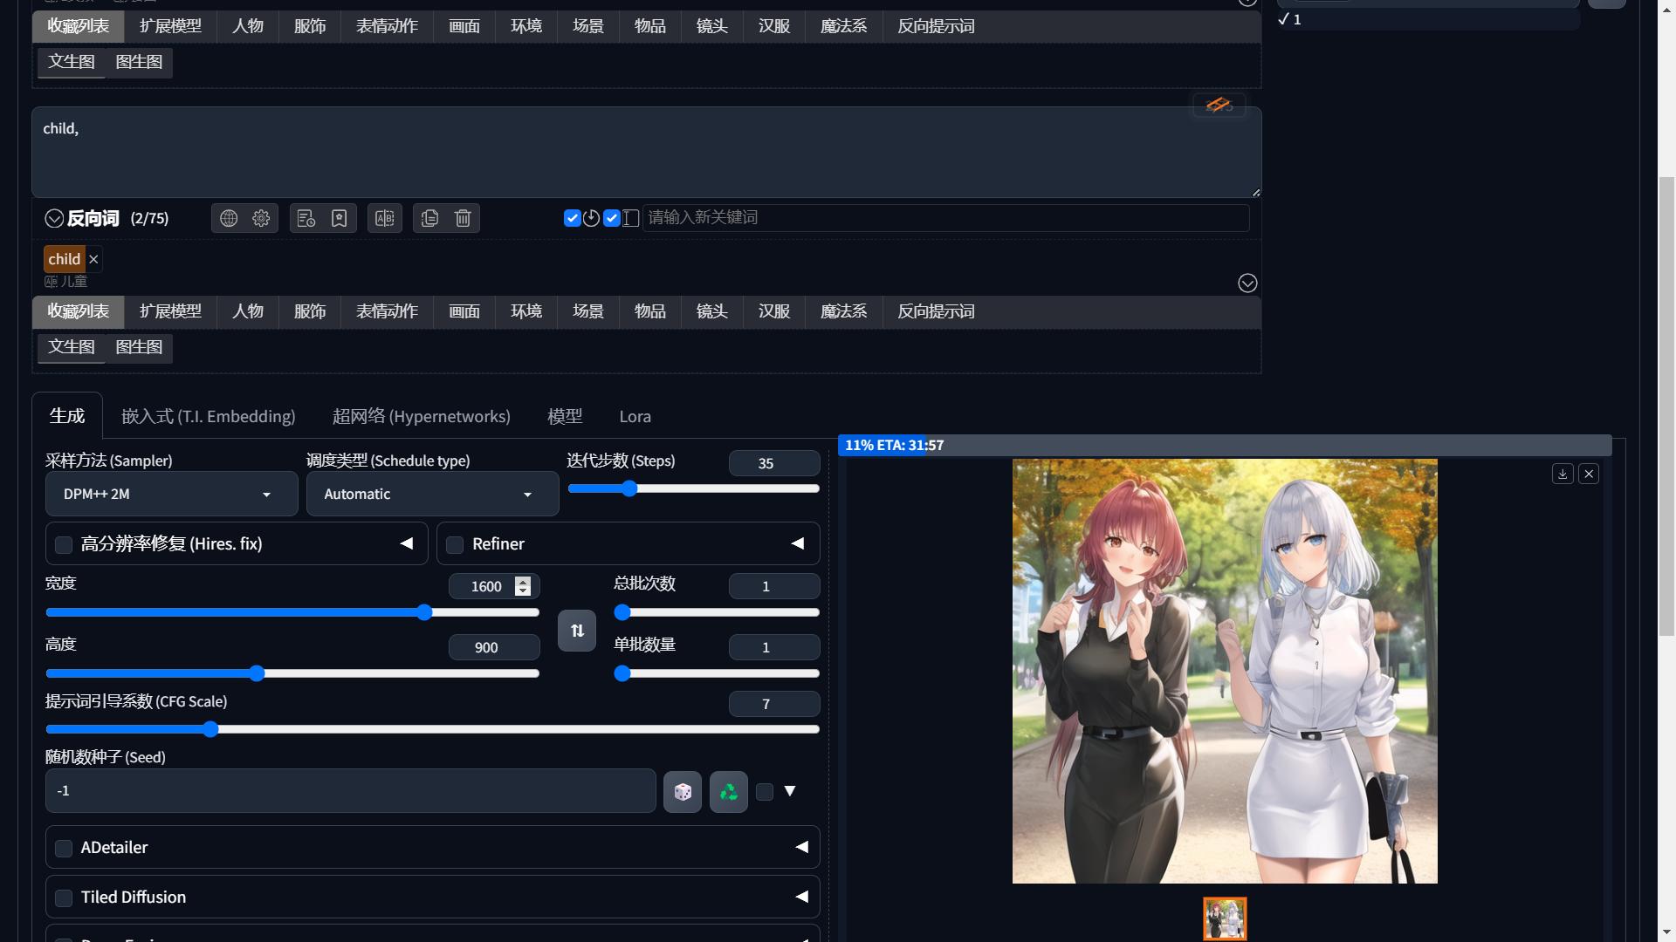Click the trash icon to clear negative prompt
This screenshot has height=942, width=1676.
click(463, 218)
